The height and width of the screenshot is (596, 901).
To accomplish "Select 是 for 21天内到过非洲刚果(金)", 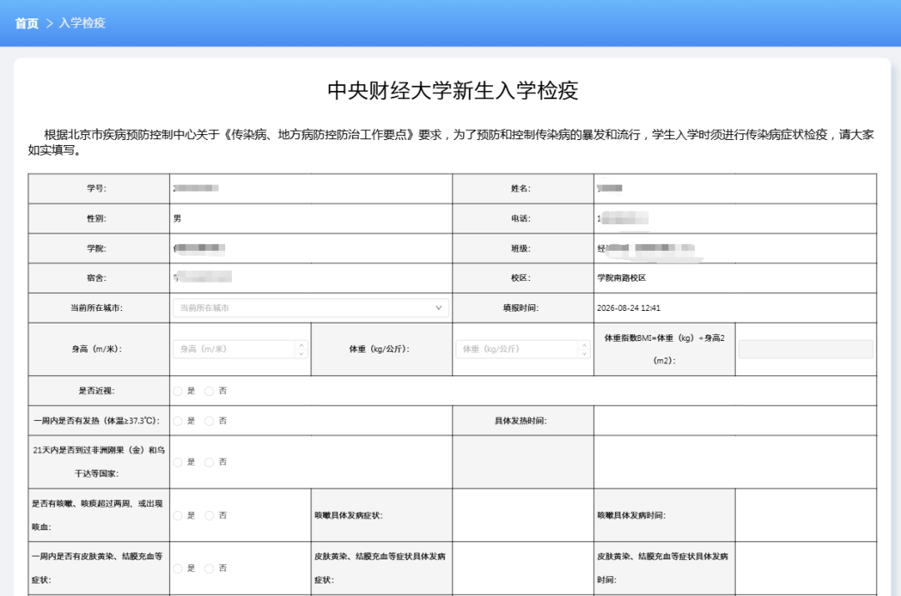I will point(178,463).
